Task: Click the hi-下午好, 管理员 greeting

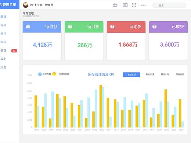Action: (x=42, y=5)
